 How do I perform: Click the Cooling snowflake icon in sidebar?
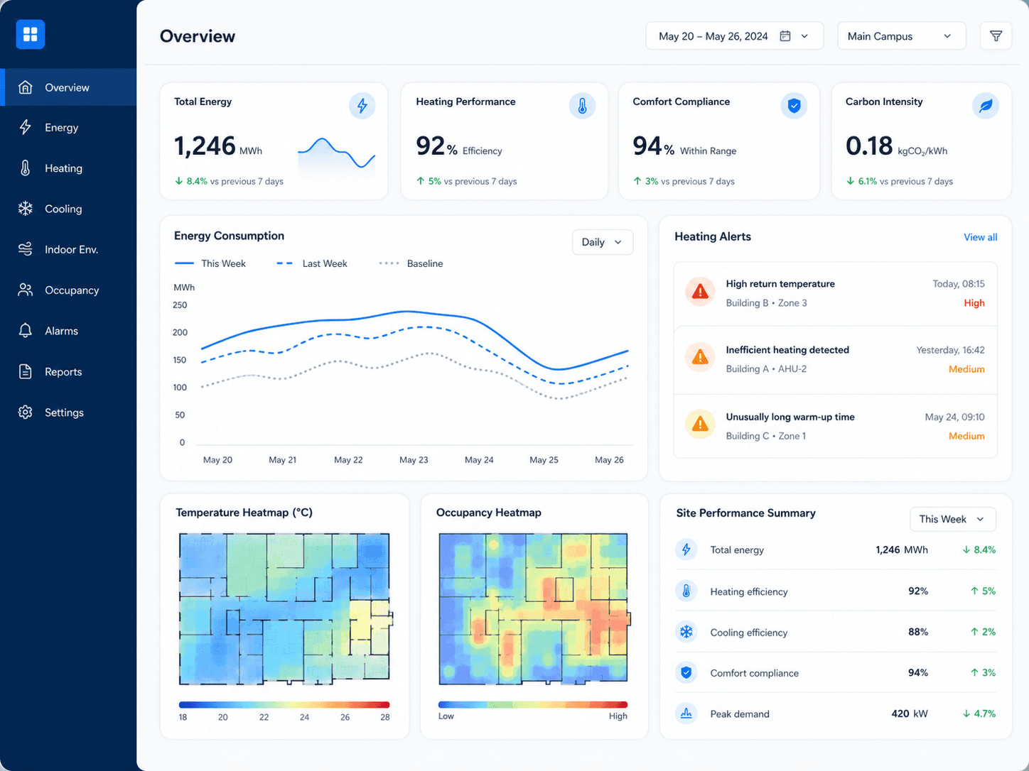click(x=26, y=209)
